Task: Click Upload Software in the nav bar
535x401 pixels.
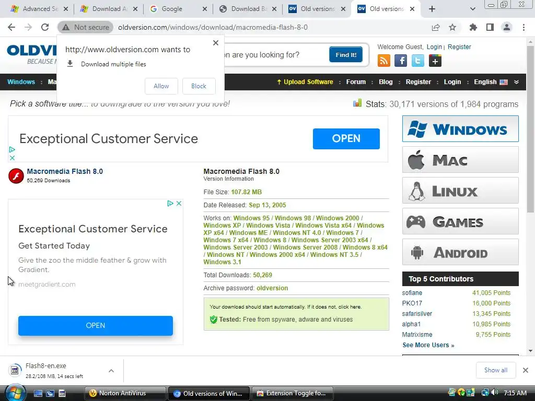Action: [305, 82]
